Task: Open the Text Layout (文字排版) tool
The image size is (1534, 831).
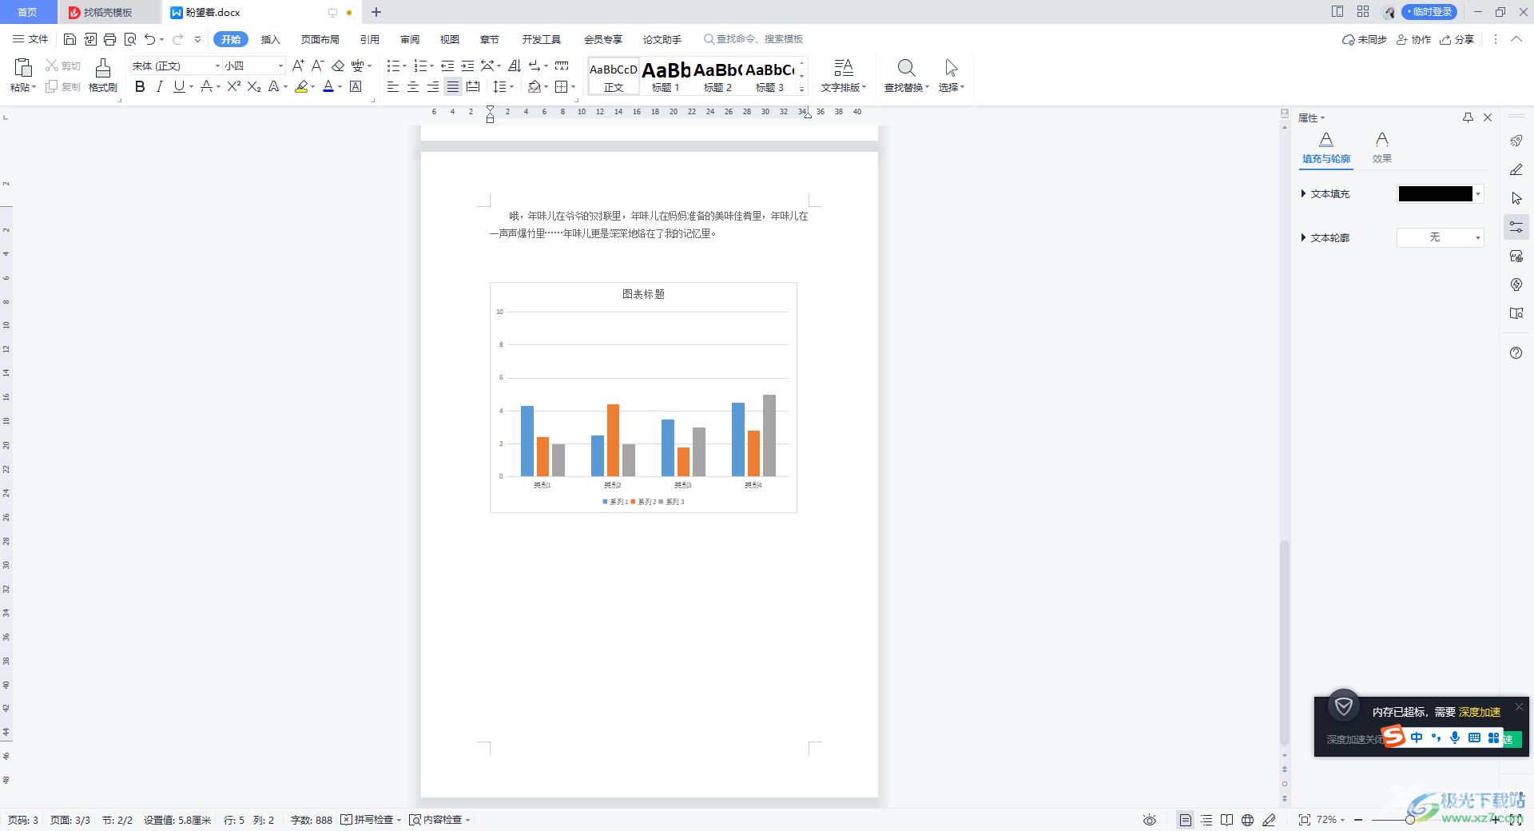Action: pyautogui.click(x=844, y=75)
